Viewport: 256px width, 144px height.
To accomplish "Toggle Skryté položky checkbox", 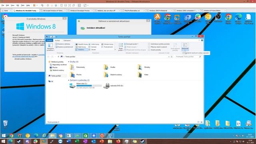I will point(149,50).
